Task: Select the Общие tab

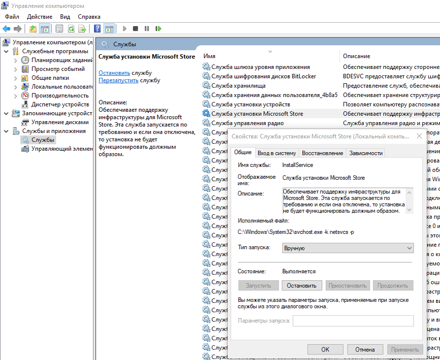Action: [x=243, y=152]
